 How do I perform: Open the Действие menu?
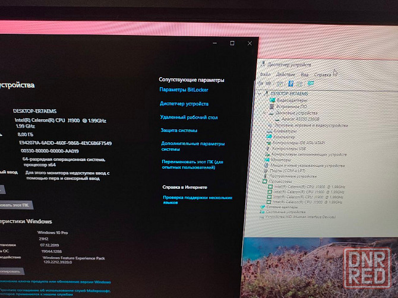click(x=286, y=75)
